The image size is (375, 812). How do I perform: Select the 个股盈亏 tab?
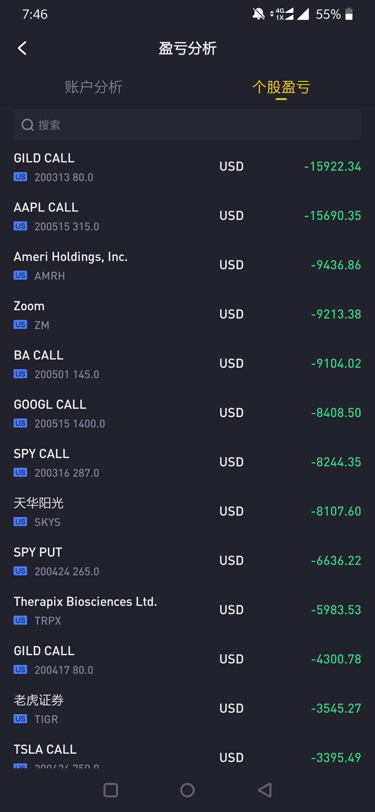[x=281, y=87]
